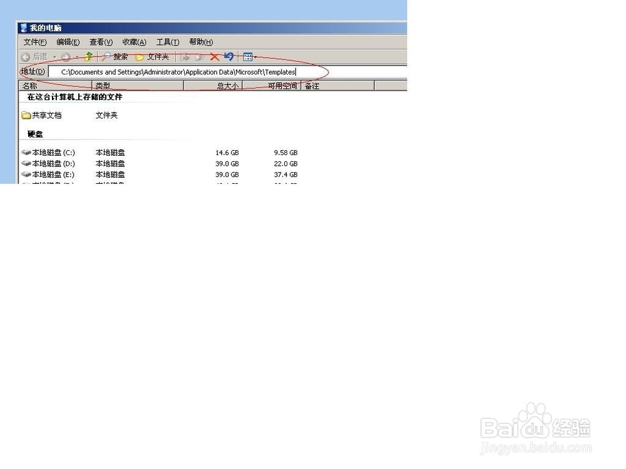Open the 搜索 search tool
This screenshot has height=469, width=626.
click(117, 56)
